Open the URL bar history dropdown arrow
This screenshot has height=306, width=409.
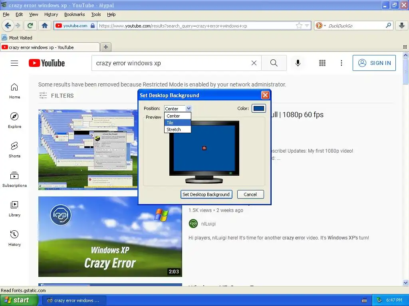pos(307,25)
